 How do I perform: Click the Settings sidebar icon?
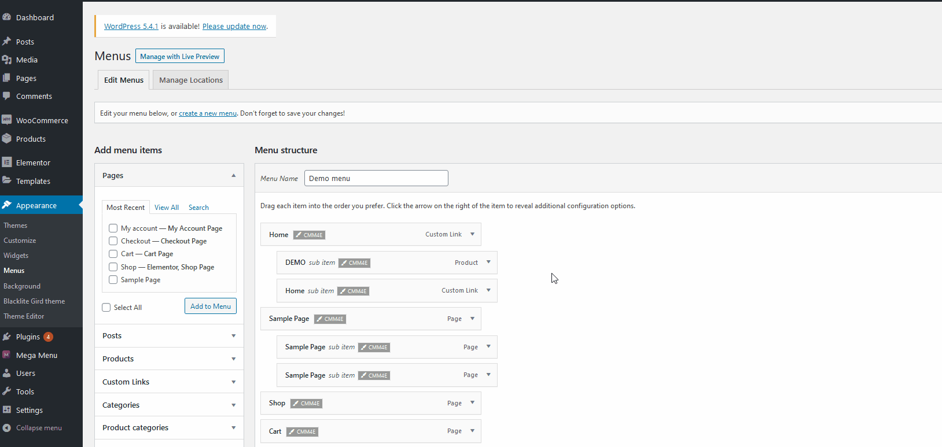pos(7,410)
